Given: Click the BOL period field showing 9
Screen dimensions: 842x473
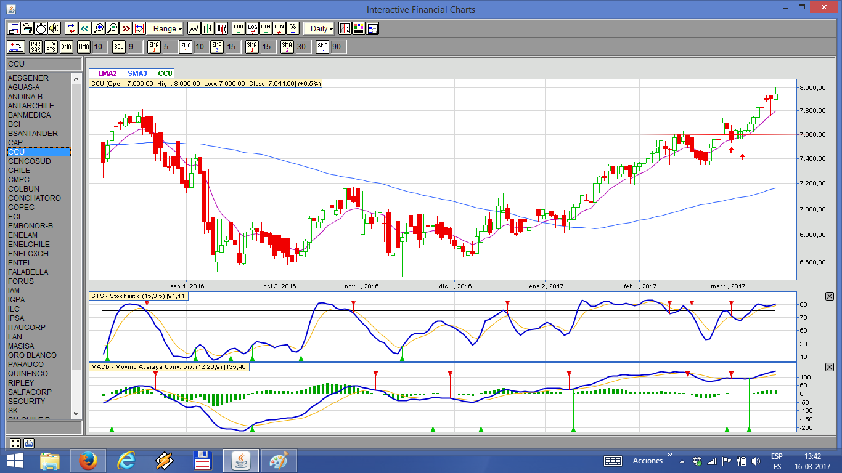Looking at the screenshot, I should click(134, 47).
